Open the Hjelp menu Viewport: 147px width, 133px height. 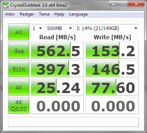click(x=59, y=14)
